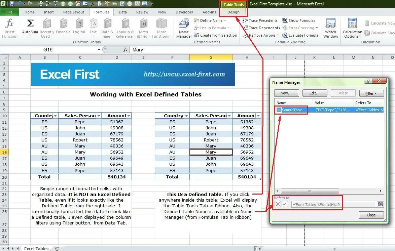This screenshot has width=395, height=251.
Task: Switch to Table Tools Design tab
Action: tap(234, 12)
